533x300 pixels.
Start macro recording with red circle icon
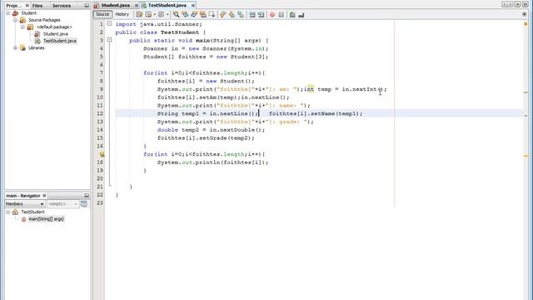coord(272,15)
